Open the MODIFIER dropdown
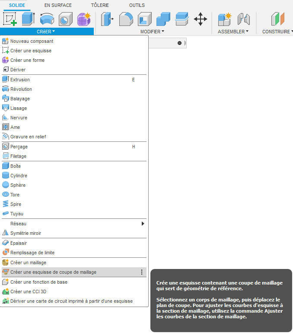The height and width of the screenshot is (333, 293). point(152,32)
